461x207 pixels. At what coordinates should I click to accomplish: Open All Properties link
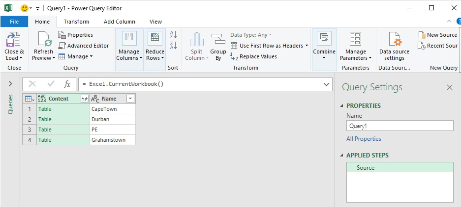[364, 139]
